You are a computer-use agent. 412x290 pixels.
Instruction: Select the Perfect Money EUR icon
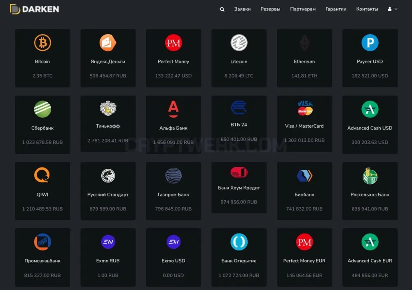point(304,242)
